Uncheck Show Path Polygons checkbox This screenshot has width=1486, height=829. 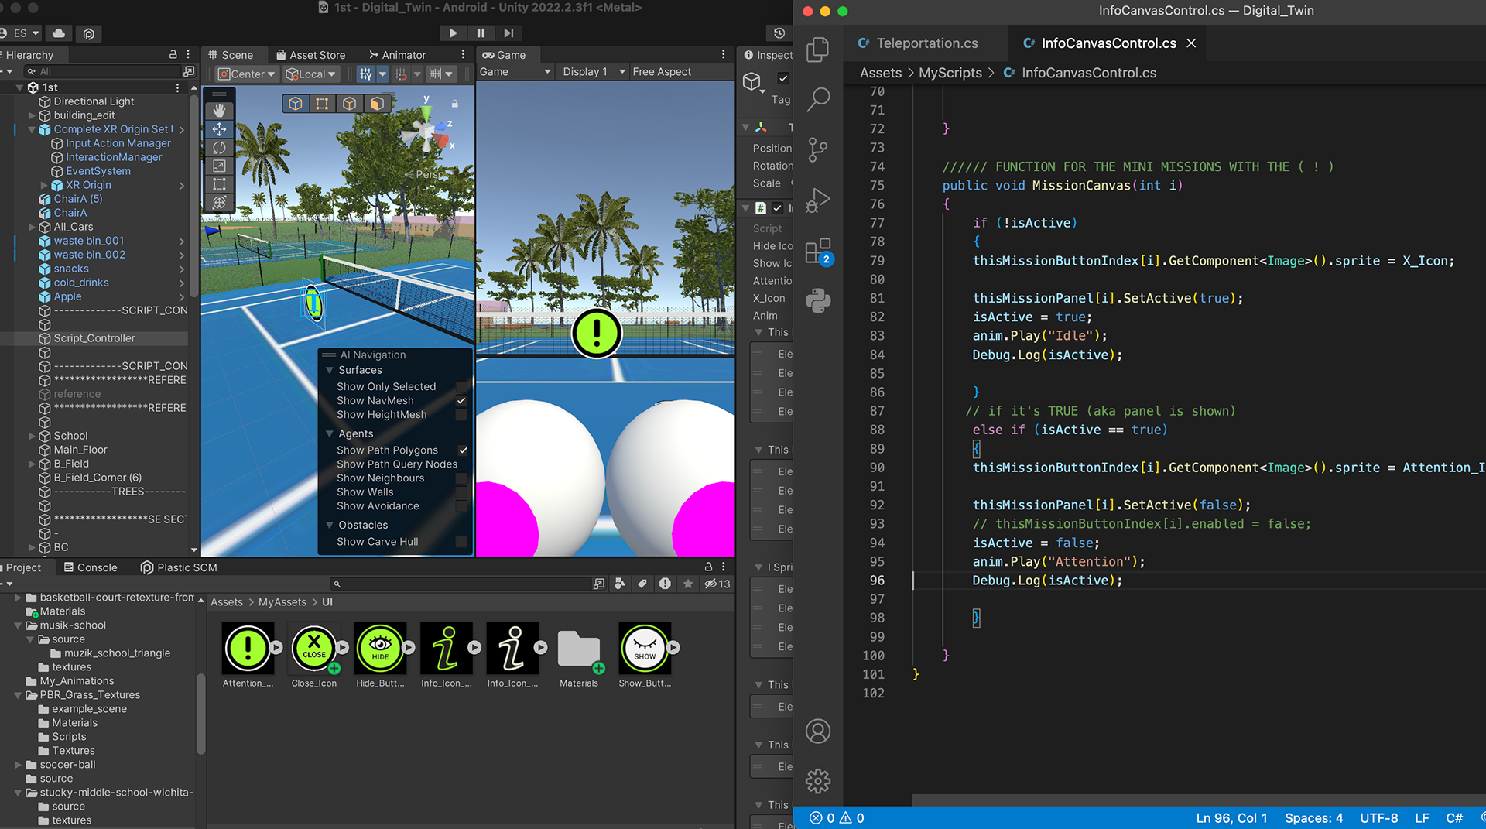[x=463, y=450]
